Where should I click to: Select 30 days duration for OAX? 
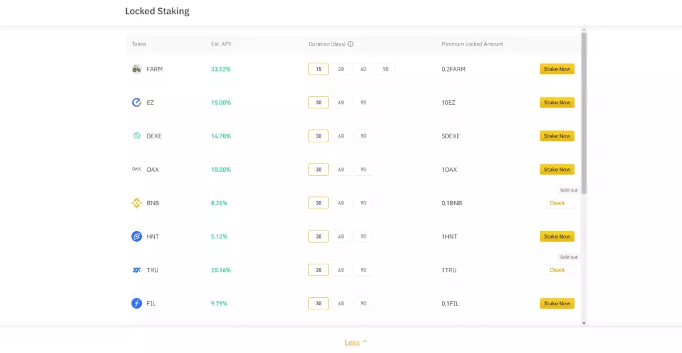pos(318,170)
